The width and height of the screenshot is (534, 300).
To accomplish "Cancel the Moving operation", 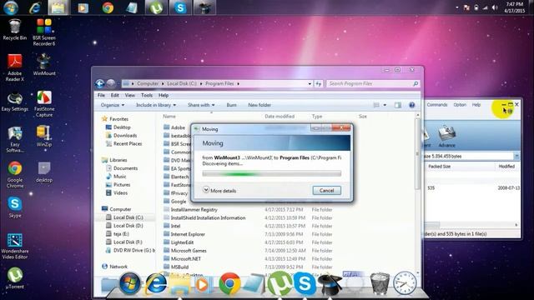I will [326, 191].
